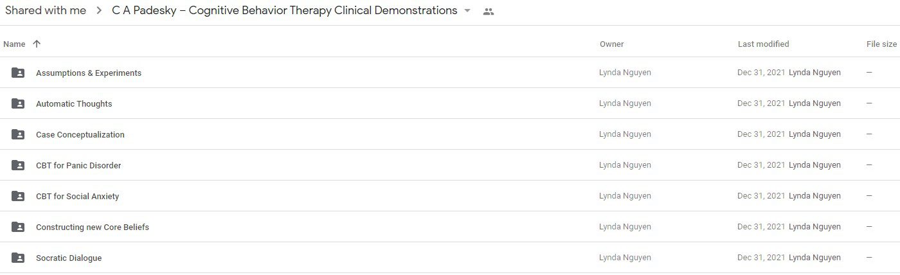Viewport: 900px width, 275px height.
Task: Click the Owner column header
Action: (x=611, y=44)
